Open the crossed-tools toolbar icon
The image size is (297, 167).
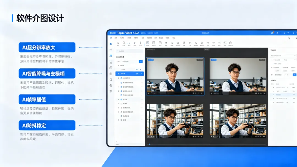click(189, 43)
